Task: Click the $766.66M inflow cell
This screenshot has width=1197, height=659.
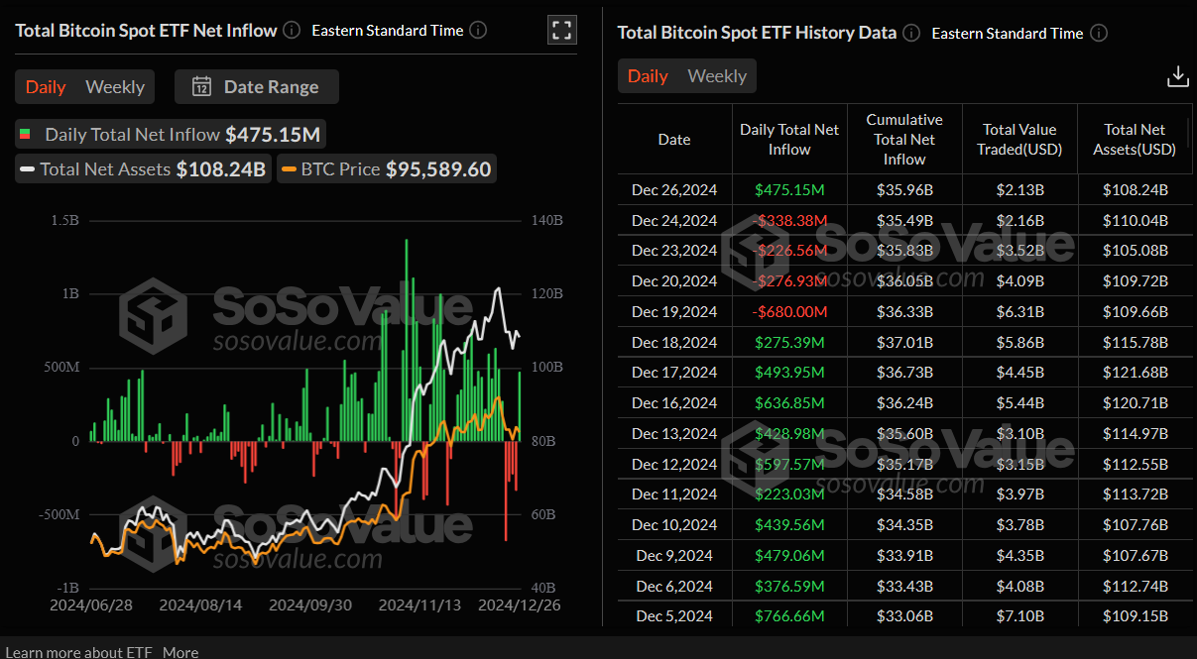Action: click(x=789, y=616)
